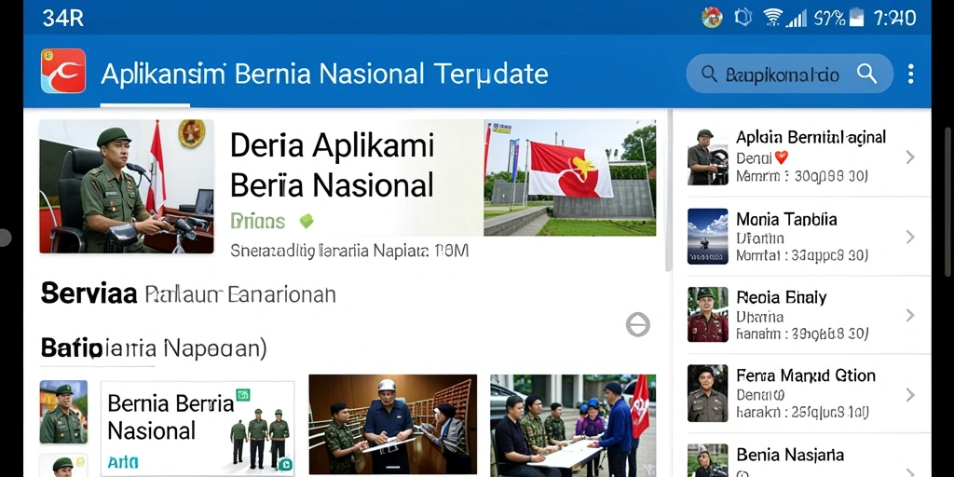954x477 pixels.
Task: Tap the gray edge handle on the left
Action: pos(5,237)
